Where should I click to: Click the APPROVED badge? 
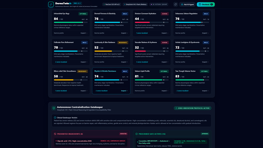click(205, 134)
